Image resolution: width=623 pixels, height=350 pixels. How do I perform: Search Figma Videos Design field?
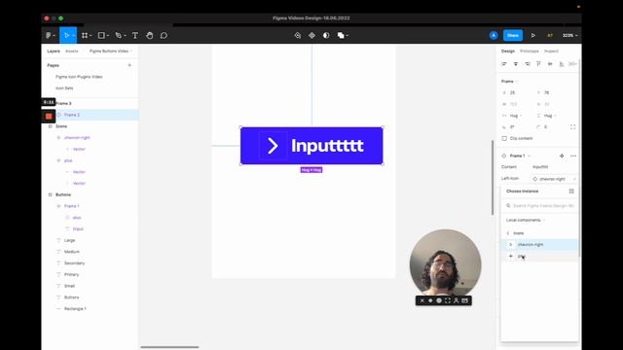point(540,205)
